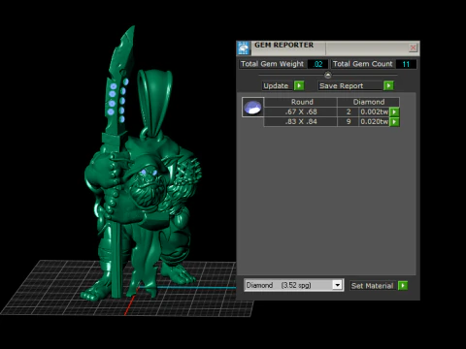The width and height of the screenshot is (466, 349).
Task: Select the .83 X .84 size cell
Action: 301,122
